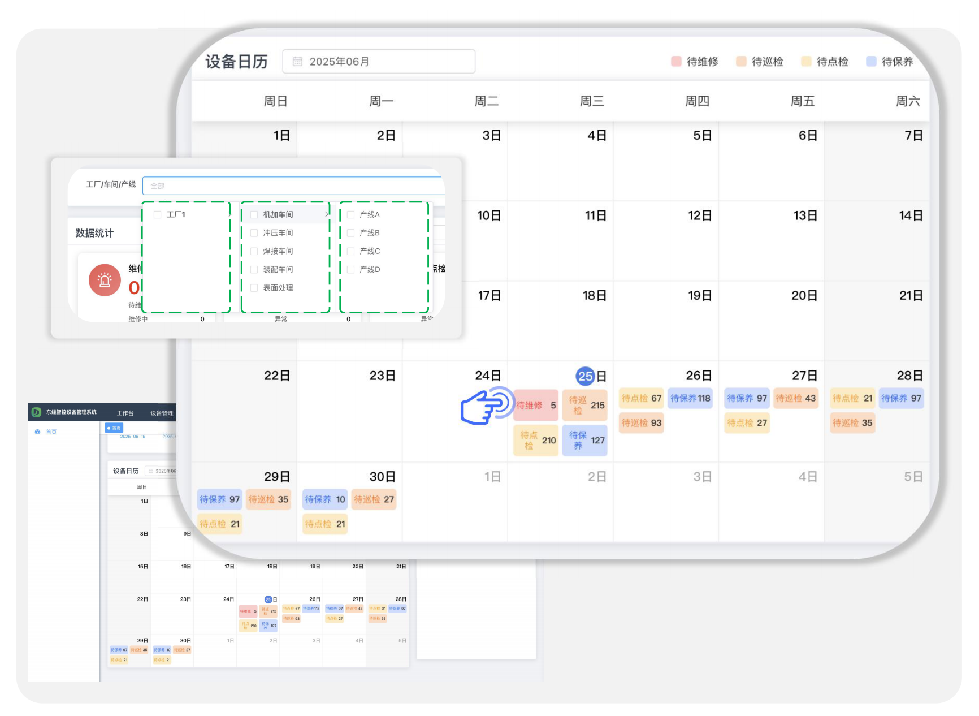Open the 工厂/车间/产线 cascader field
Viewport: 979px width, 716px height.
point(293,186)
